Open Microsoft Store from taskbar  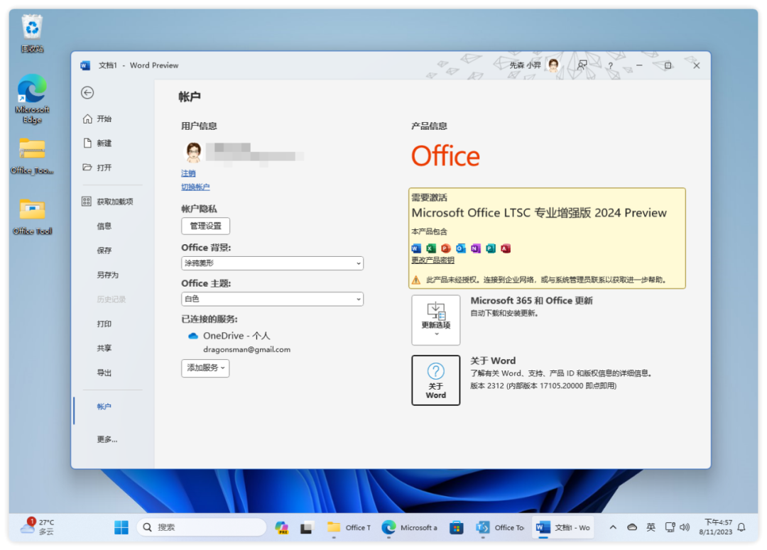point(457,527)
